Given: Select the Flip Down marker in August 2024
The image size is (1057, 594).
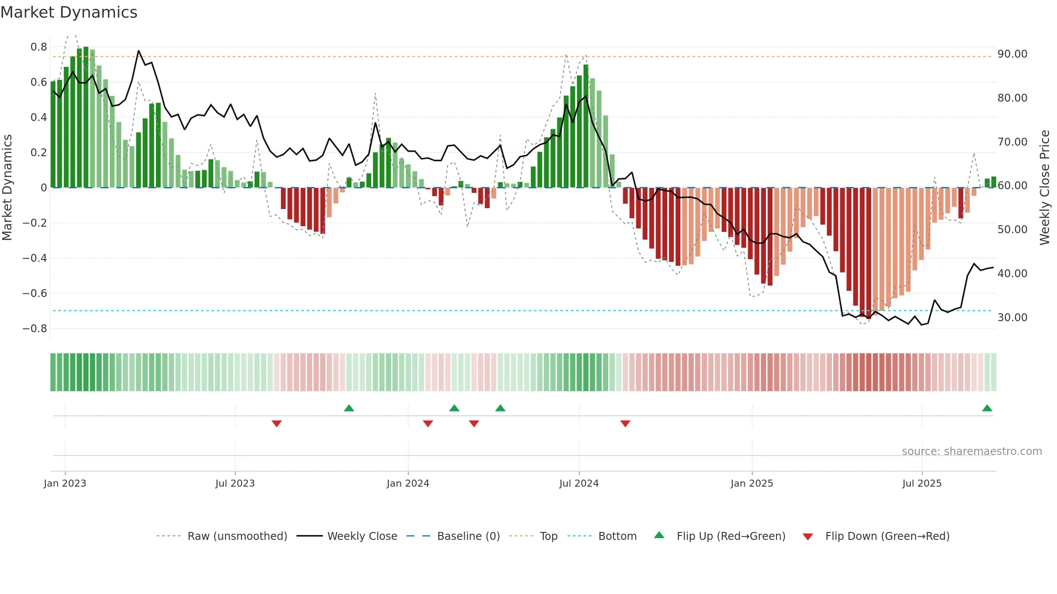Looking at the screenshot, I should tap(625, 424).
